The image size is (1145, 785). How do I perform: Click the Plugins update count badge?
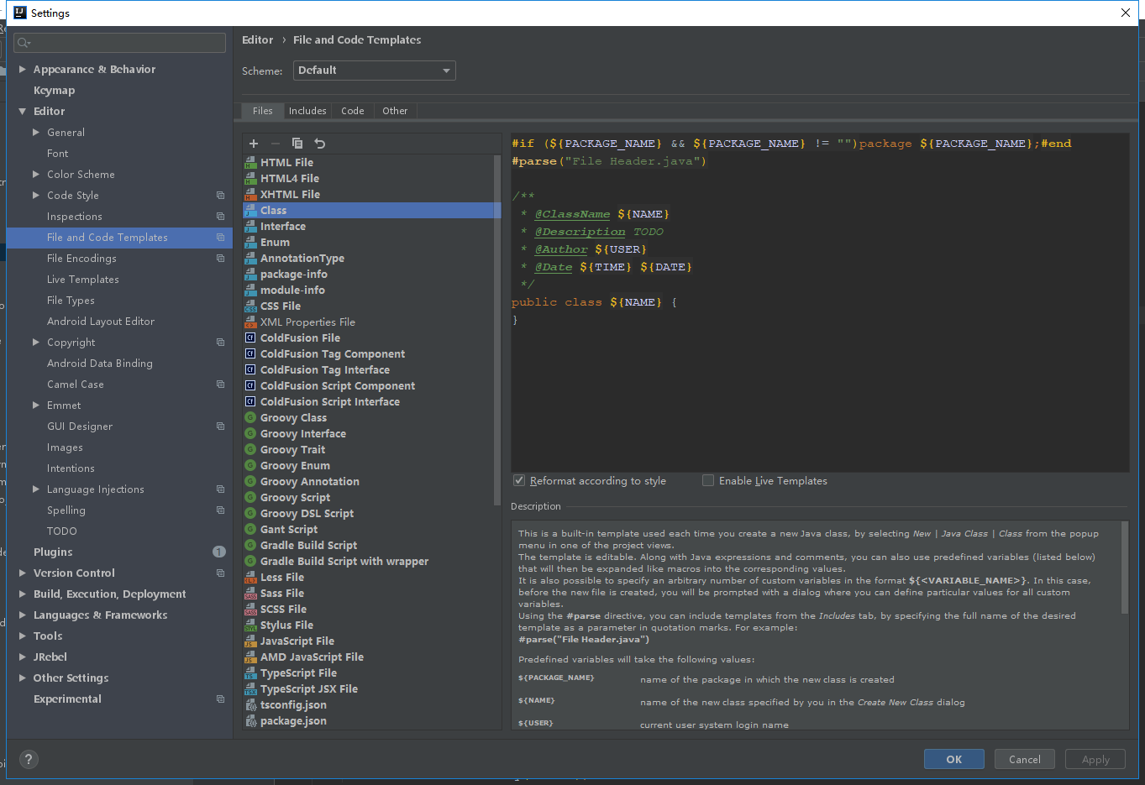[219, 552]
